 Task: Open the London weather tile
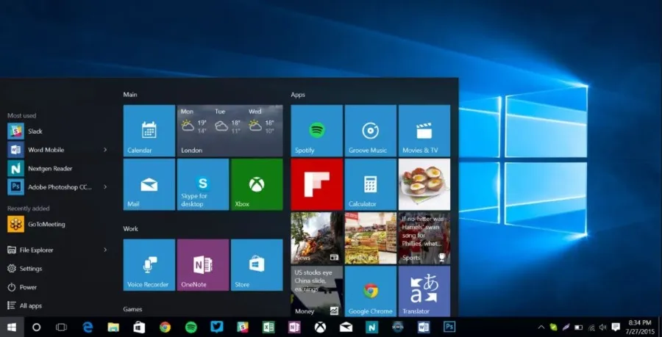click(x=230, y=131)
